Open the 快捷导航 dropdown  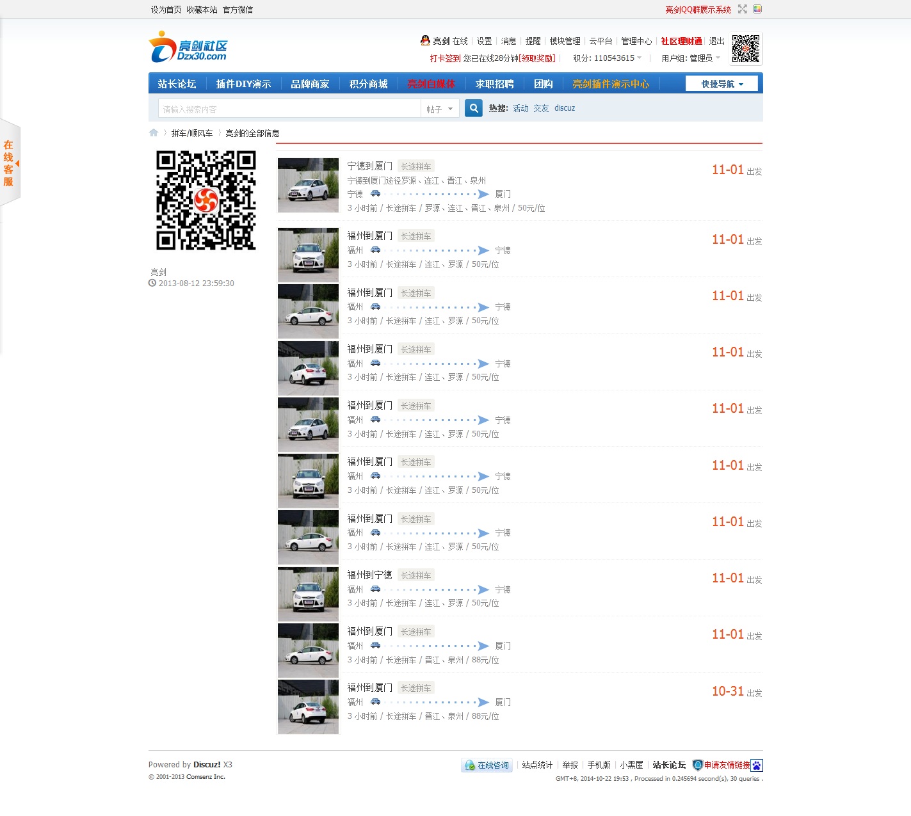click(722, 84)
